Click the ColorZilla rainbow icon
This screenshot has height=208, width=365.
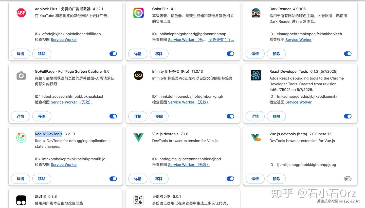138,13
